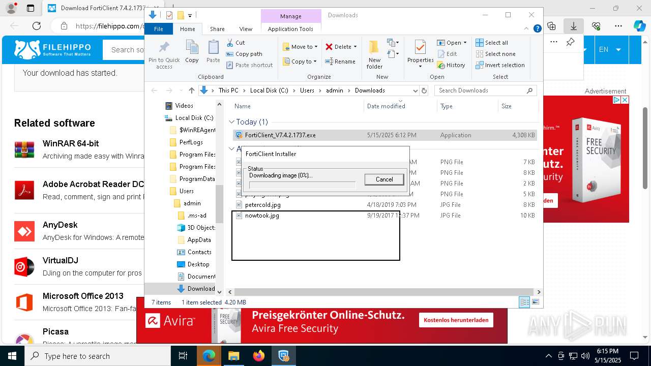
Task: Click Select none in the ribbon
Action: tap(495, 54)
